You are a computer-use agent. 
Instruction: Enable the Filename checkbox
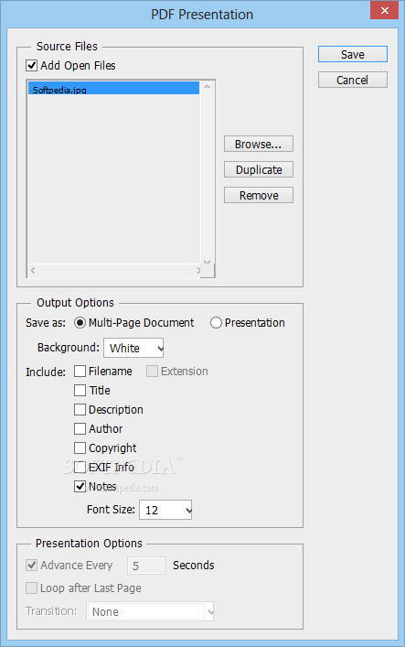pos(80,372)
